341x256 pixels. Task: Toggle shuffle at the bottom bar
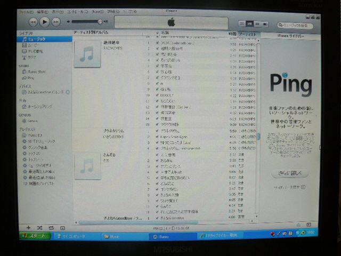[39, 228]
